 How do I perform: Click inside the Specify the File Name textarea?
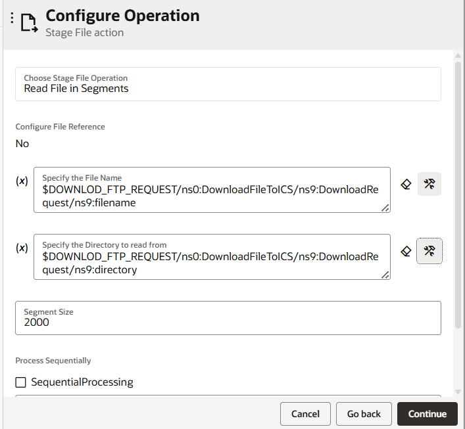[212, 190]
